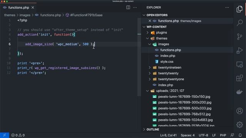Open editor More Actions menu
This screenshot has width=246, height=138.
click(x=135, y=7)
